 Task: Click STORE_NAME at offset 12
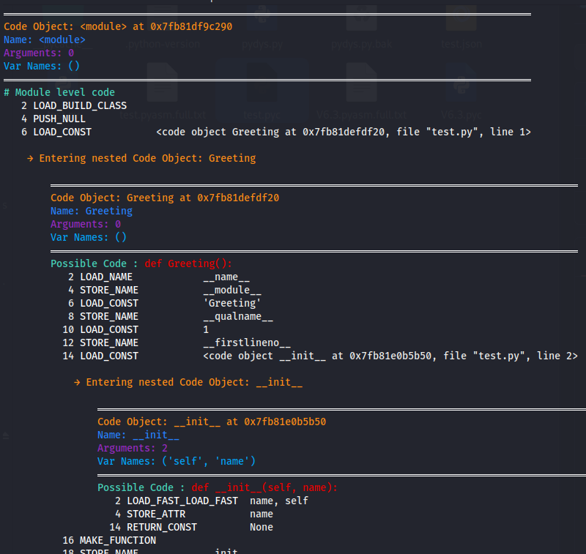coord(108,342)
